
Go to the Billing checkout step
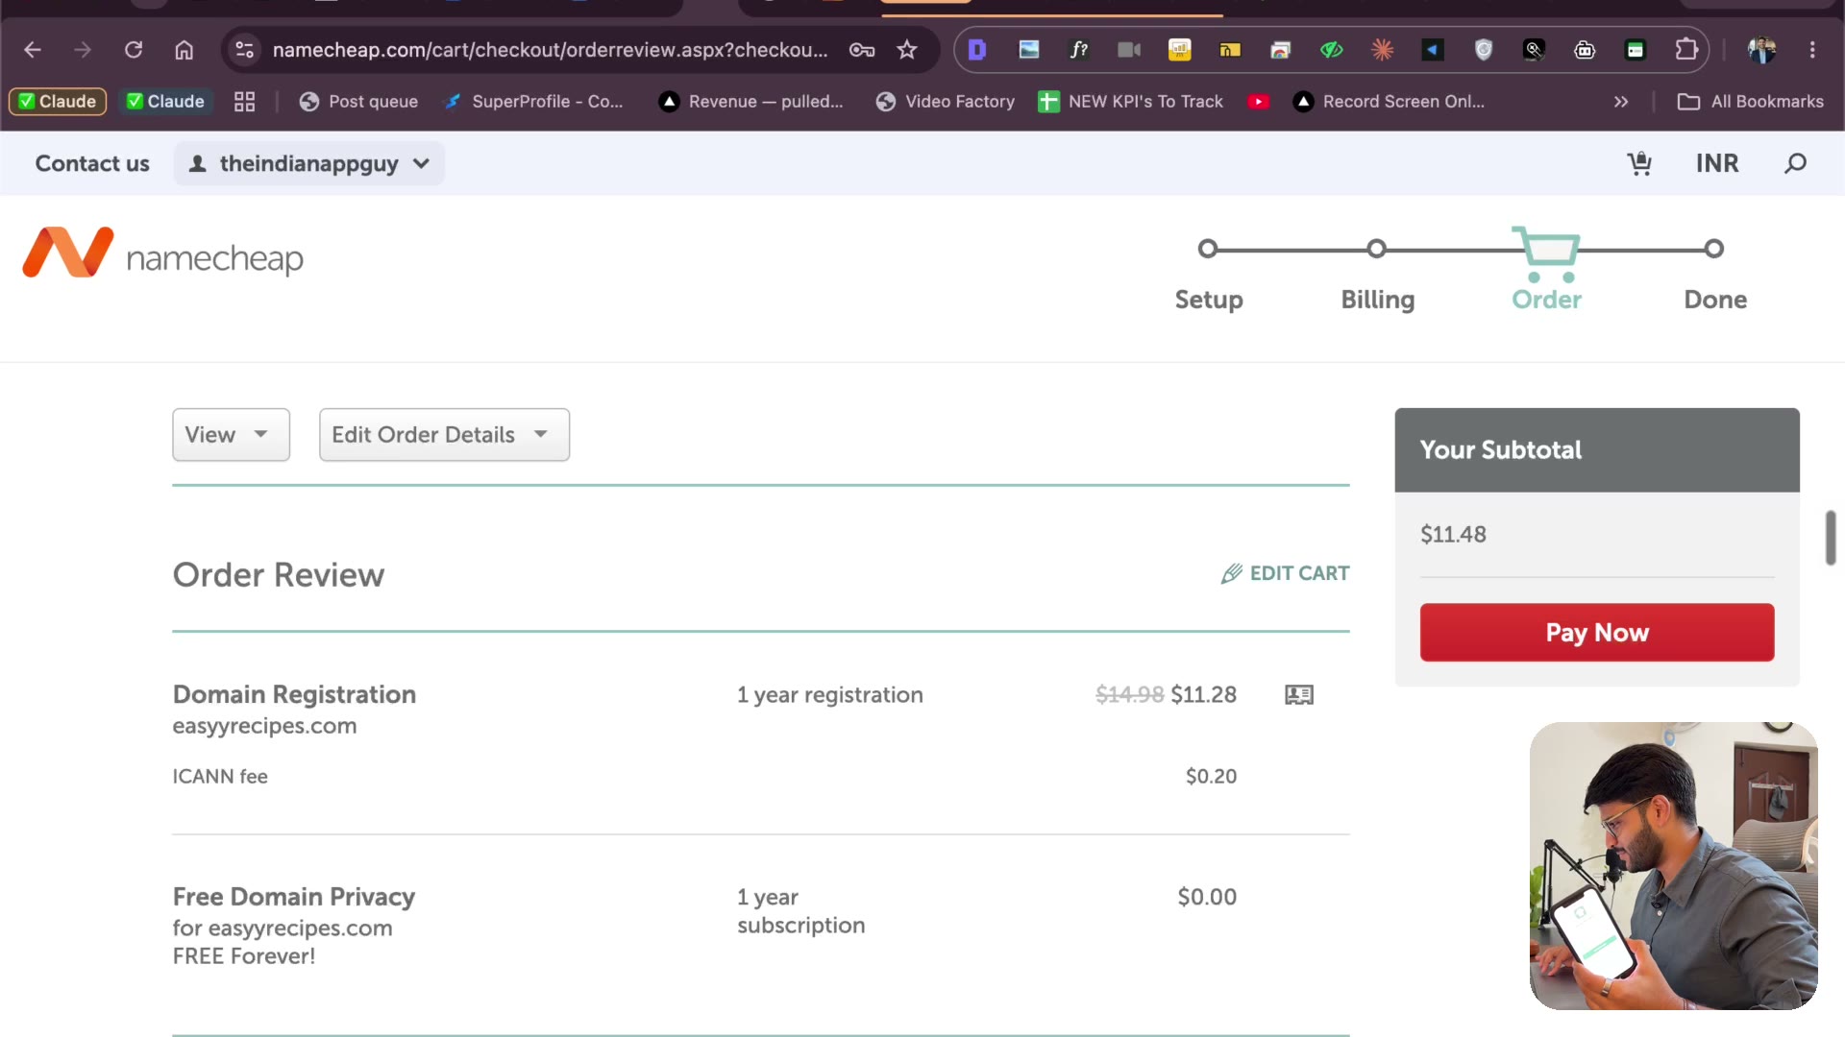1377,300
